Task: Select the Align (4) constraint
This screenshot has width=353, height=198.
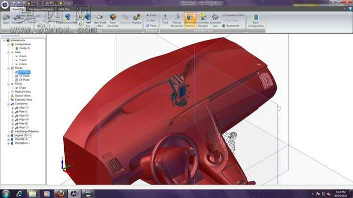Action: [24, 119]
